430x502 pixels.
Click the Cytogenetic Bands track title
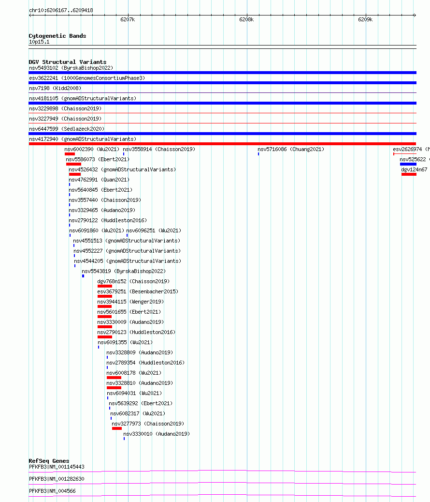pos(57,36)
